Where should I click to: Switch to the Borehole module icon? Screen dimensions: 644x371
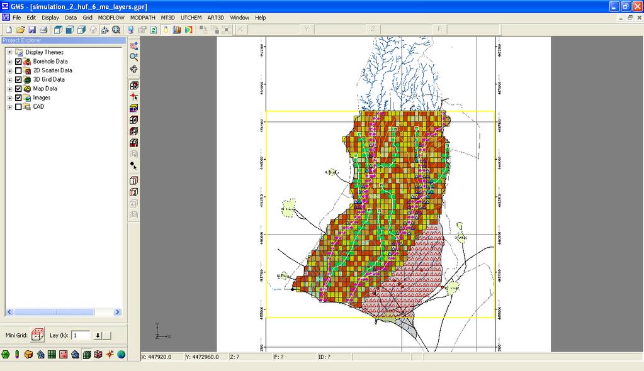[x=17, y=354]
